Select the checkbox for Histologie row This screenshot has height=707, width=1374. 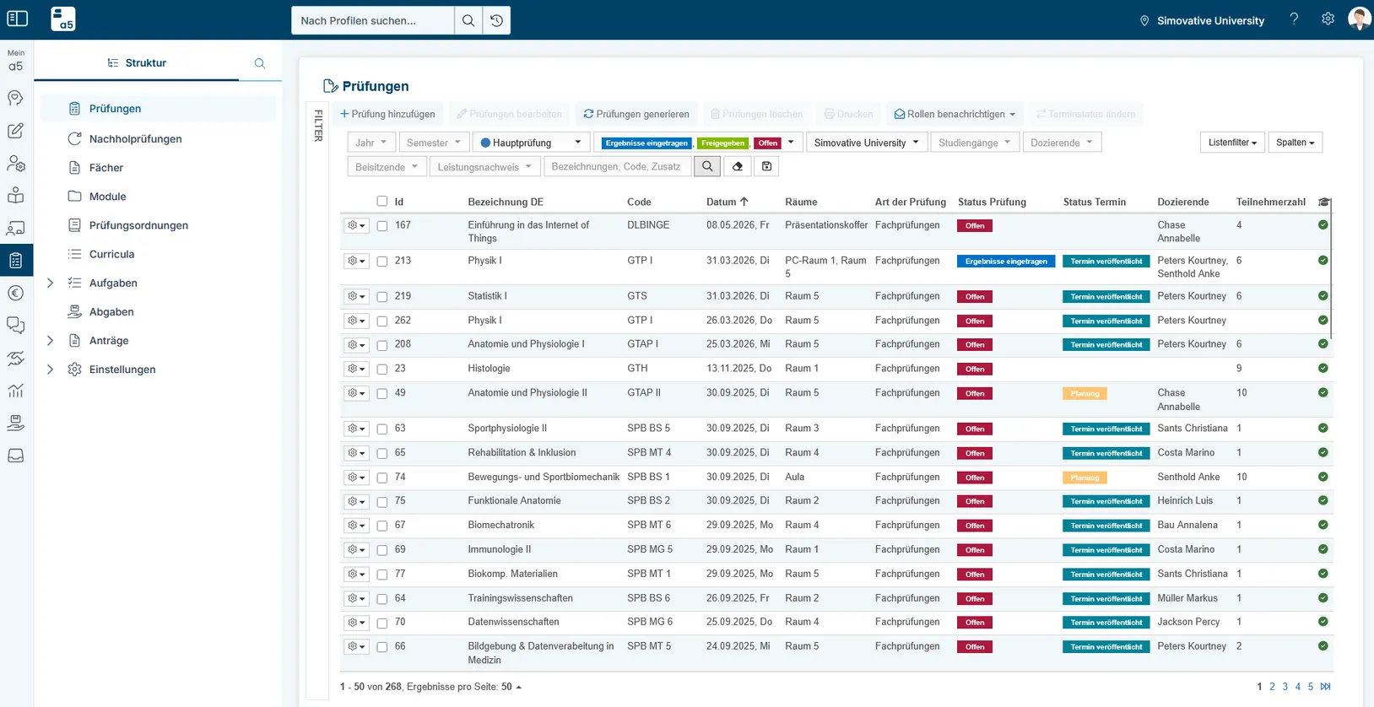pos(382,370)
